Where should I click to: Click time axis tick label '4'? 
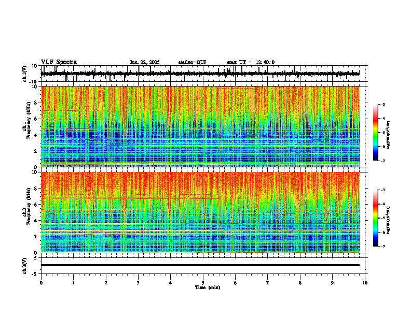point(171,282)
